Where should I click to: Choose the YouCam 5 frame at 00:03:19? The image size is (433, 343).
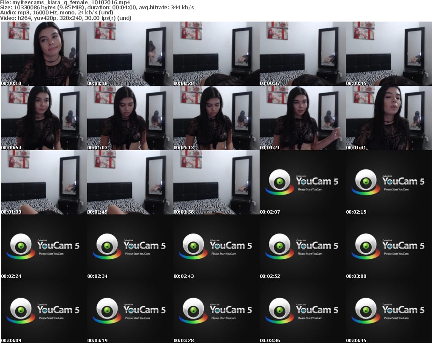(x=130, y=311)
